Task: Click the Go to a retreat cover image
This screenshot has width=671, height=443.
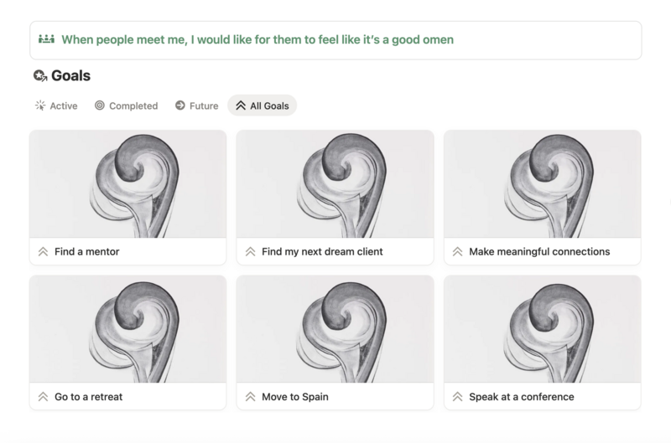Action: click(127, 330)
